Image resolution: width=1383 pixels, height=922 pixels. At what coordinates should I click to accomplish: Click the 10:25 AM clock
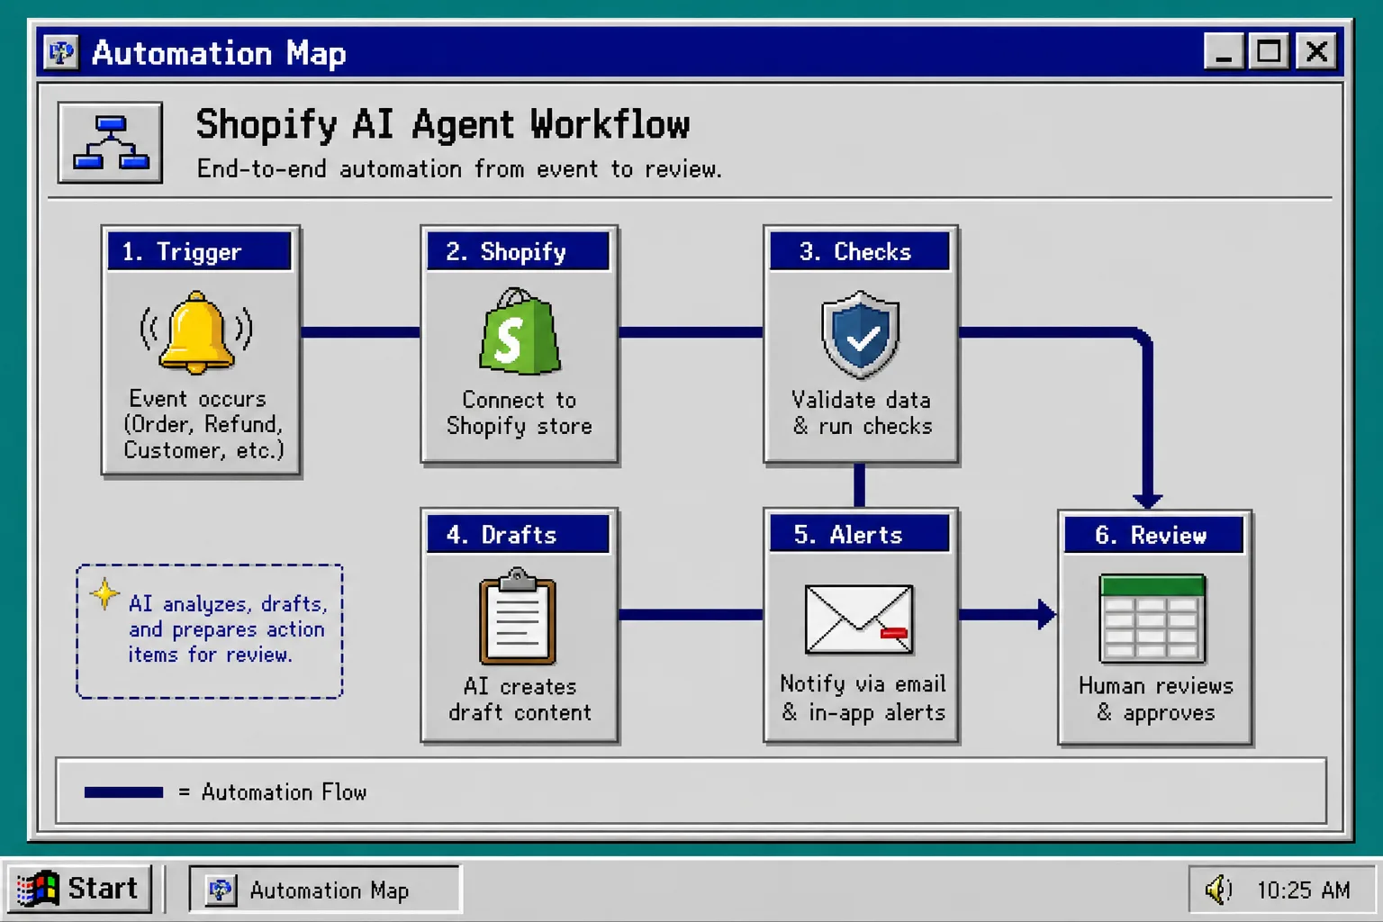click(1303, 890)
